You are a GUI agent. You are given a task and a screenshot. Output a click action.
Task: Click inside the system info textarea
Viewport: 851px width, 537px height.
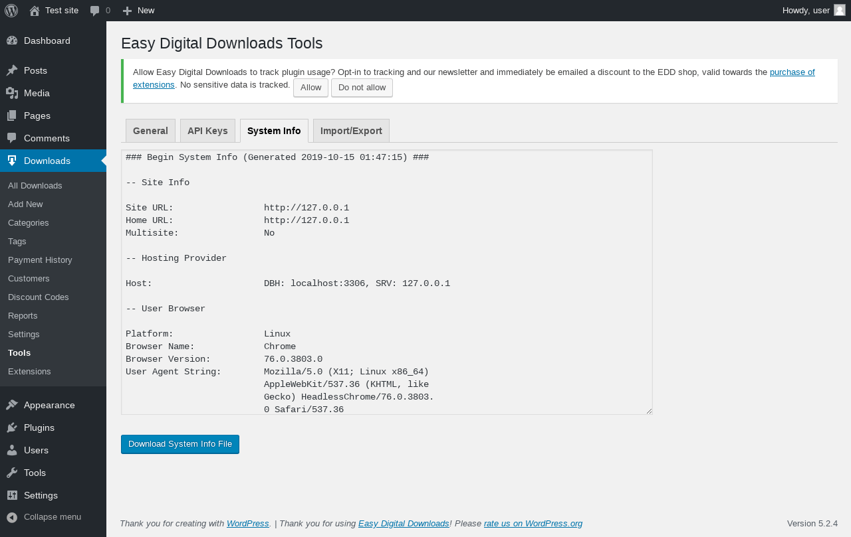coord(386,282)
